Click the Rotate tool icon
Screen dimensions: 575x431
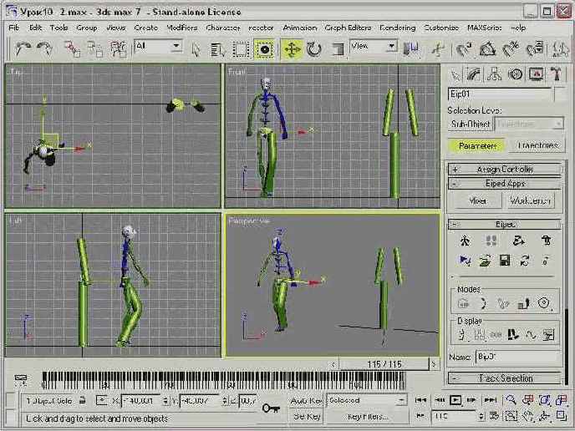(314, 49)
